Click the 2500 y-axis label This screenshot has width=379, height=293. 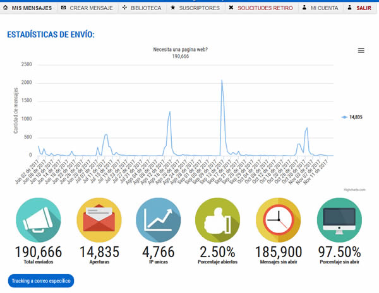(27, 64)
